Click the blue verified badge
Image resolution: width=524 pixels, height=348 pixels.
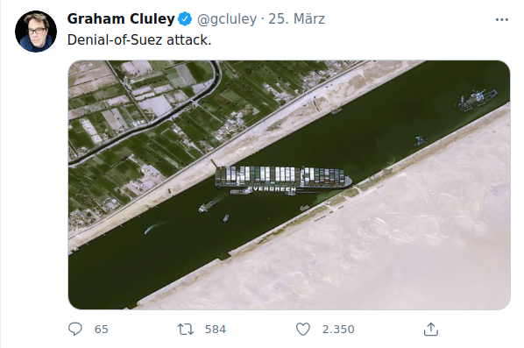(185, 19)
